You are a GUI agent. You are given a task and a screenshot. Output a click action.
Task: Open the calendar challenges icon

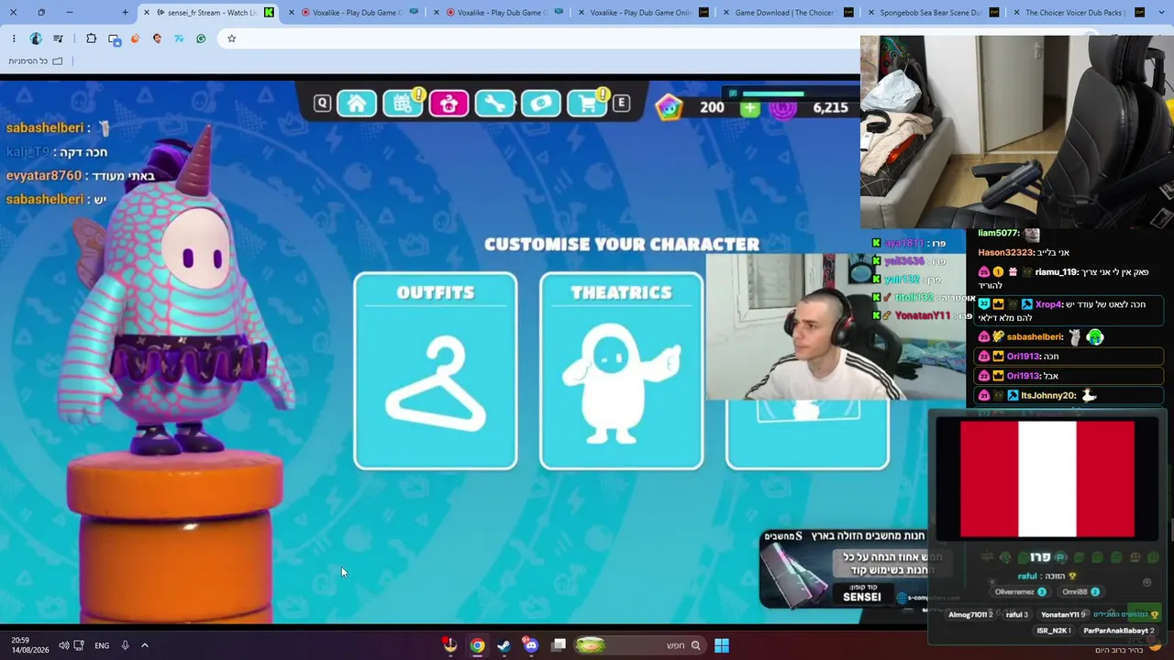coord(403,104)
